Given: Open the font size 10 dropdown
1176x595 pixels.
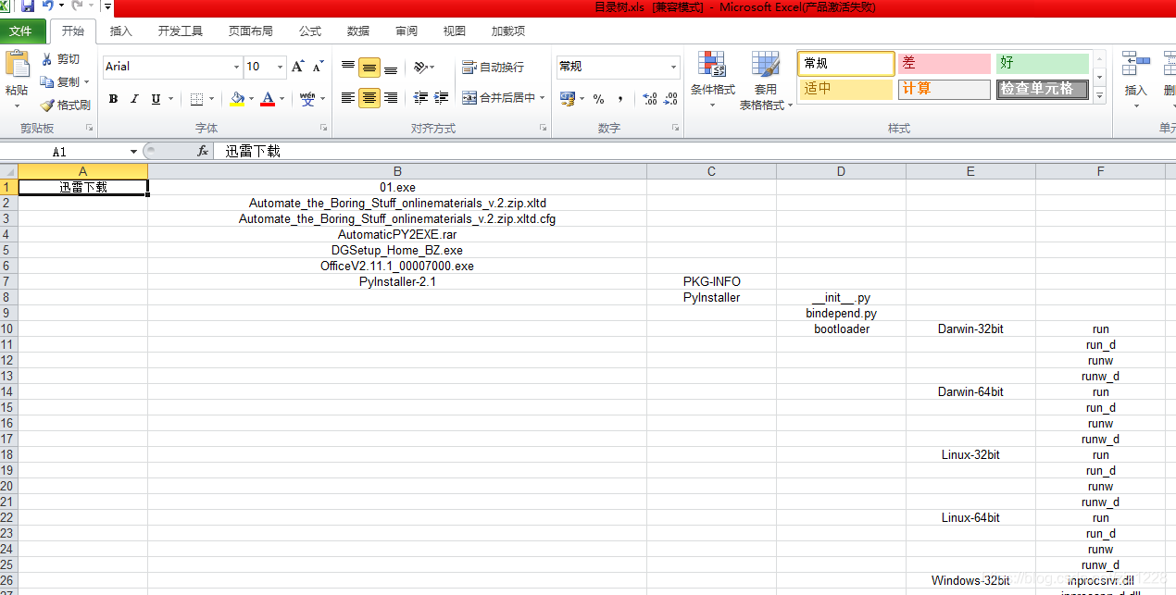Looking at the screenshot, I should tap(280, 67).
